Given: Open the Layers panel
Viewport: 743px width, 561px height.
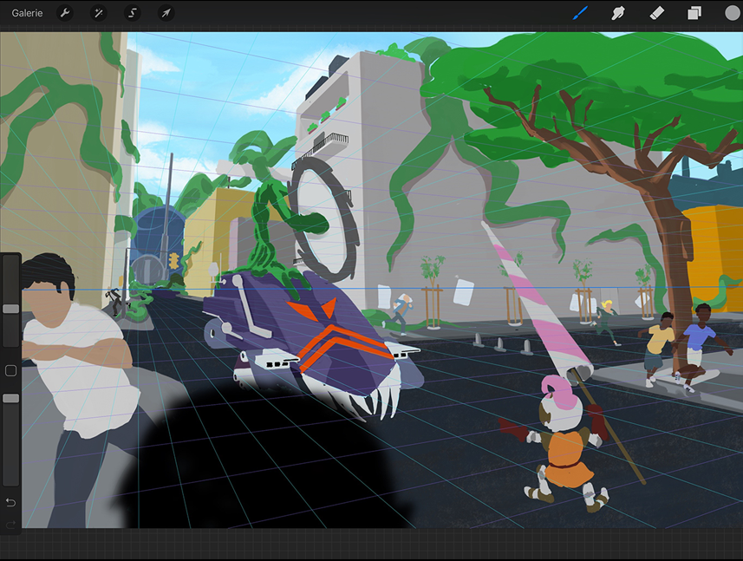Looking at the screenshot, I should pyautogui.click(x=694, y=13).
